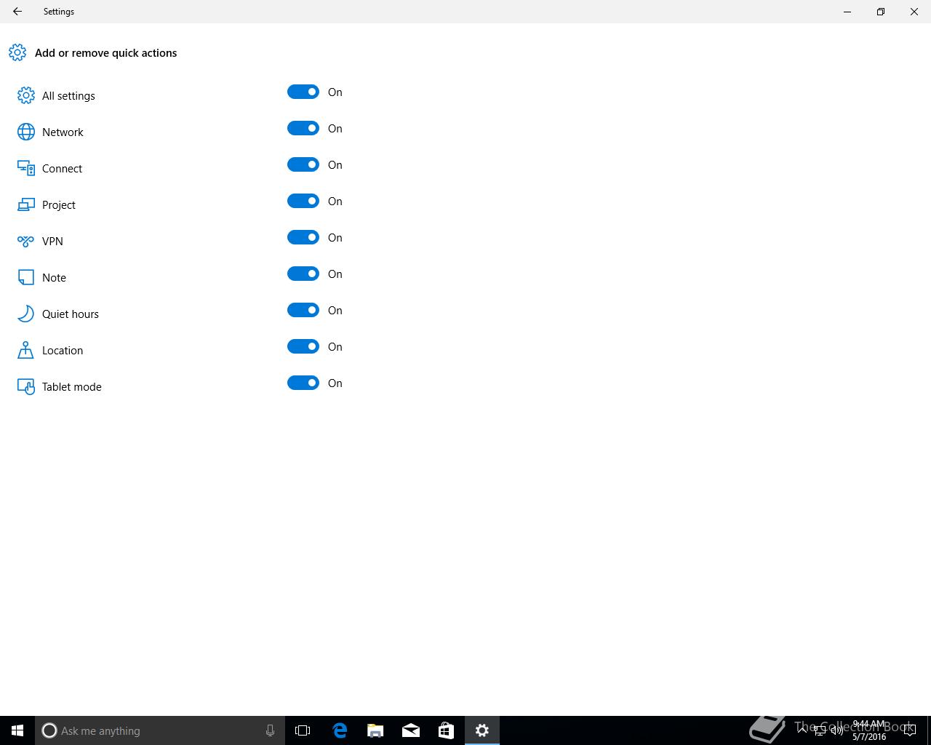Click the Network globe icon
The image size is (931, 745).
[x=26, y=132]
